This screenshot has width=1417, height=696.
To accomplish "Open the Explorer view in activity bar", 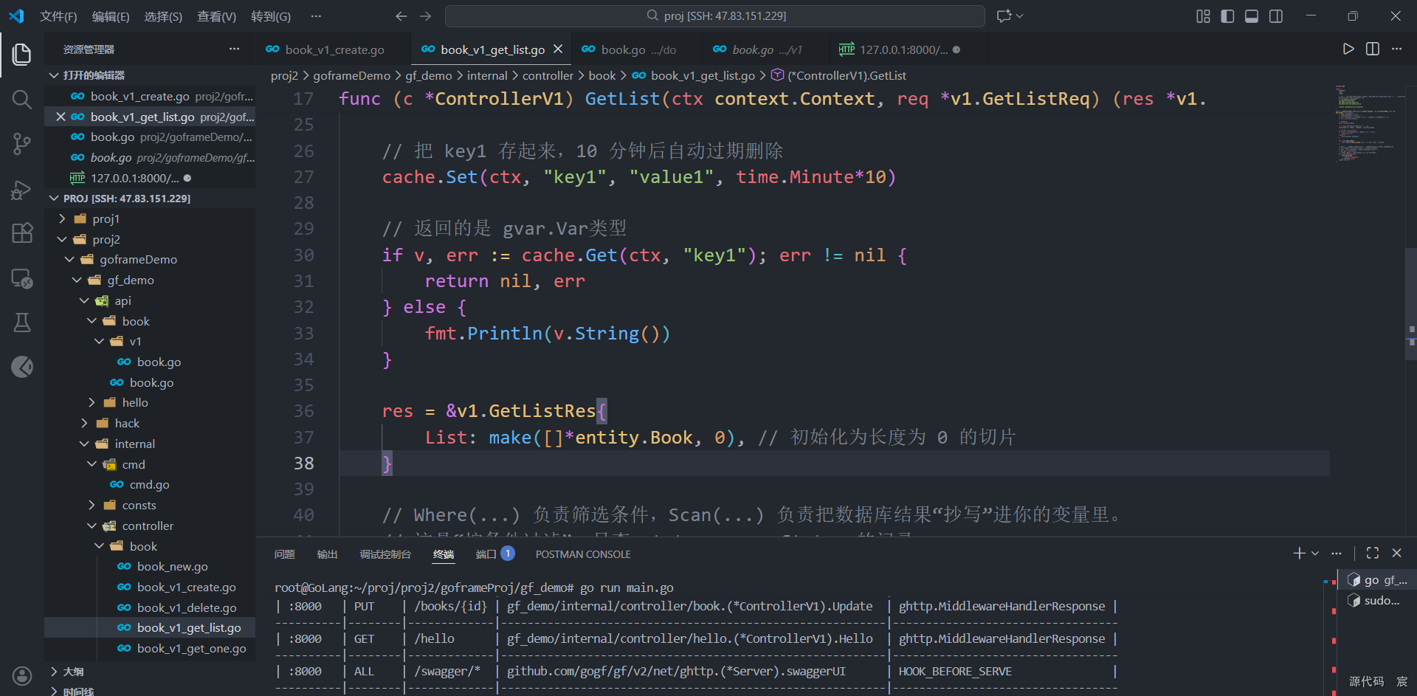I will click(x=22, y=54).
